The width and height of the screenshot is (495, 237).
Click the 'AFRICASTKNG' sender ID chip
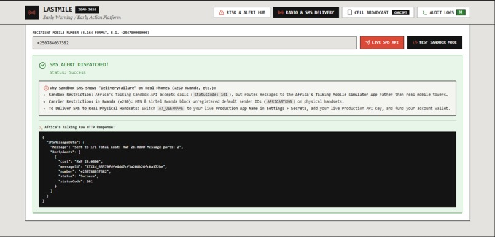pos(280,102)
